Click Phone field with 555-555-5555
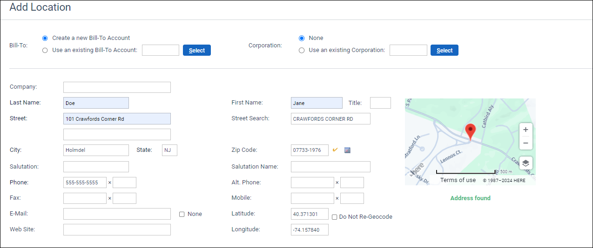 pos(85,183)
